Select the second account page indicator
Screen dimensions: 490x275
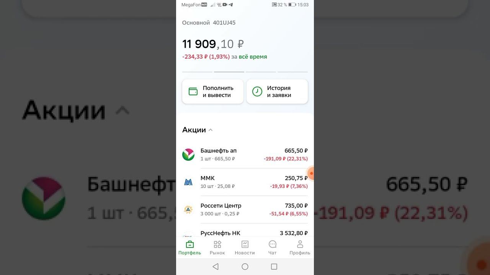pyautogui.click(x=229, y=72)
